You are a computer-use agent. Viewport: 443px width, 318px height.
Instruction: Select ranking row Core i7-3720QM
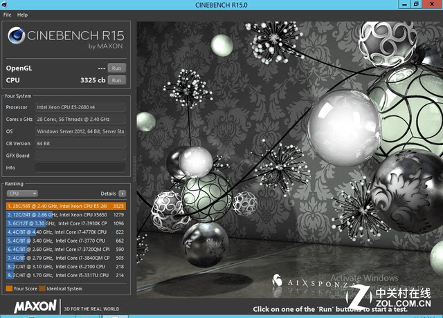pos(66,250)
